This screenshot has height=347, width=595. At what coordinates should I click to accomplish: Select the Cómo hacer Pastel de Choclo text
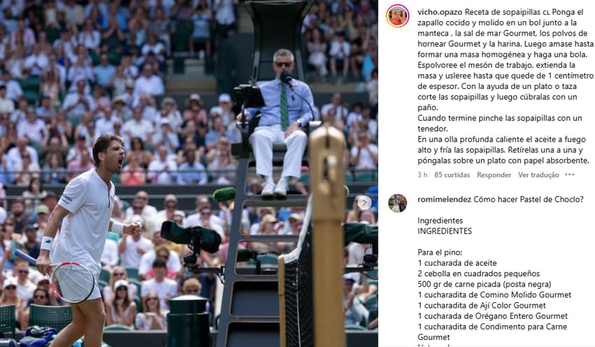pyautogui.click(x=528, y=199)
